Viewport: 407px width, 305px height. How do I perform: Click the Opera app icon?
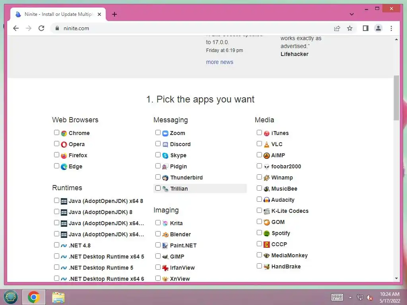(x=64, y=145)
